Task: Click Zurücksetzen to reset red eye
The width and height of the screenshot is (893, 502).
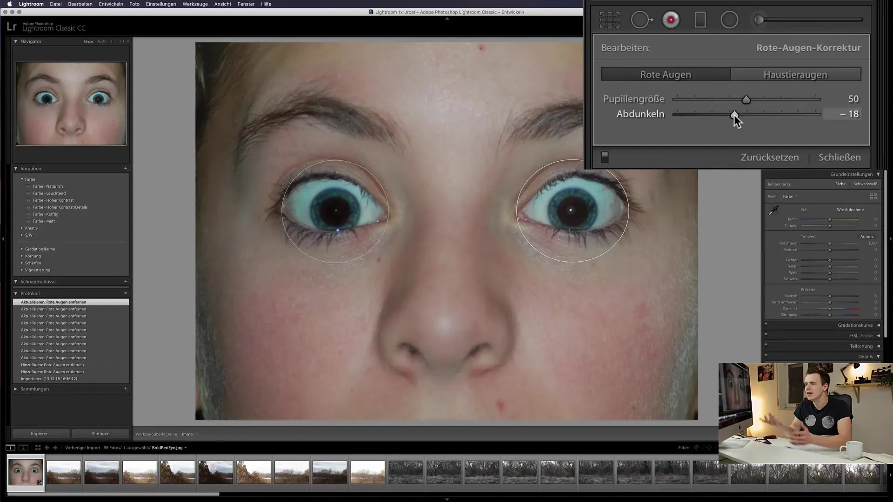Action: [x=770, y=157]
